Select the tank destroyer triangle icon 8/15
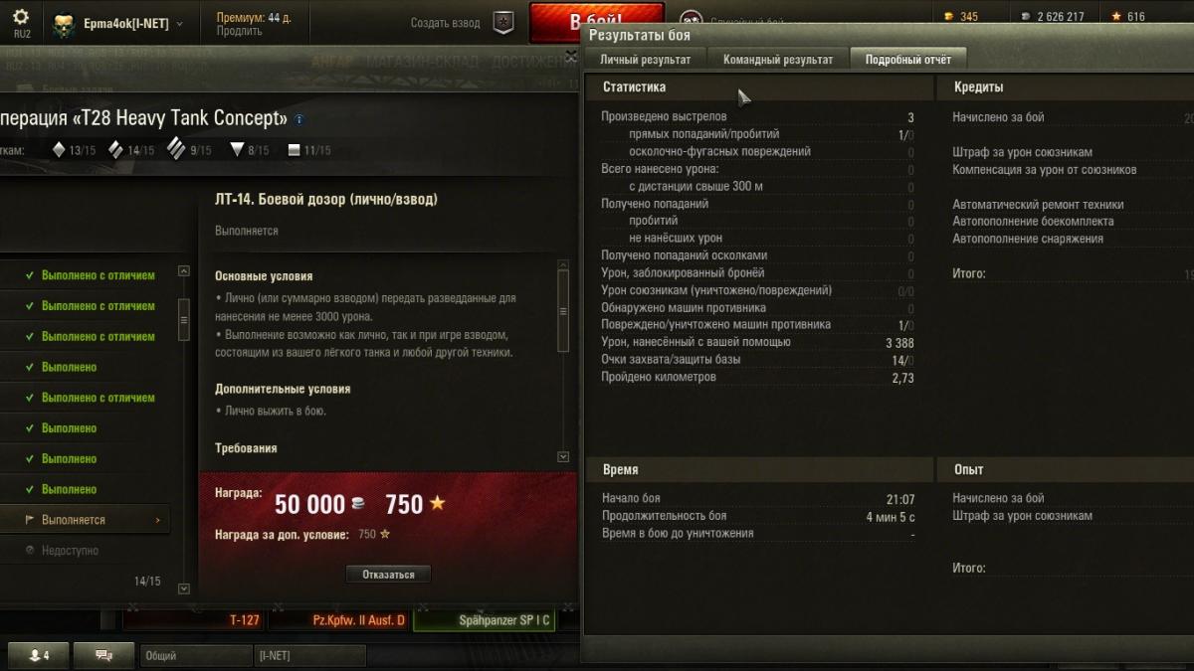Screen dimensions: 1194x671 click(x=237, y=150)
